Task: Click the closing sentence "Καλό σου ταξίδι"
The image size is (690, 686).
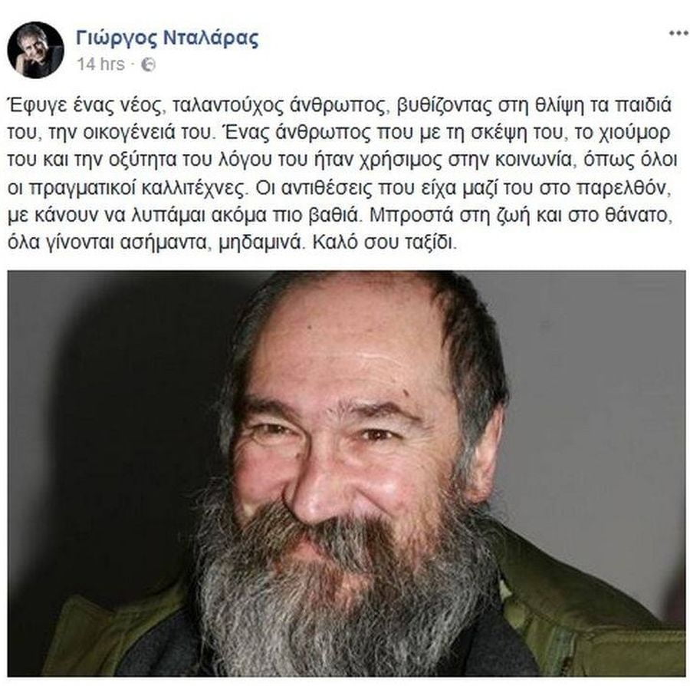Action: 384,242
